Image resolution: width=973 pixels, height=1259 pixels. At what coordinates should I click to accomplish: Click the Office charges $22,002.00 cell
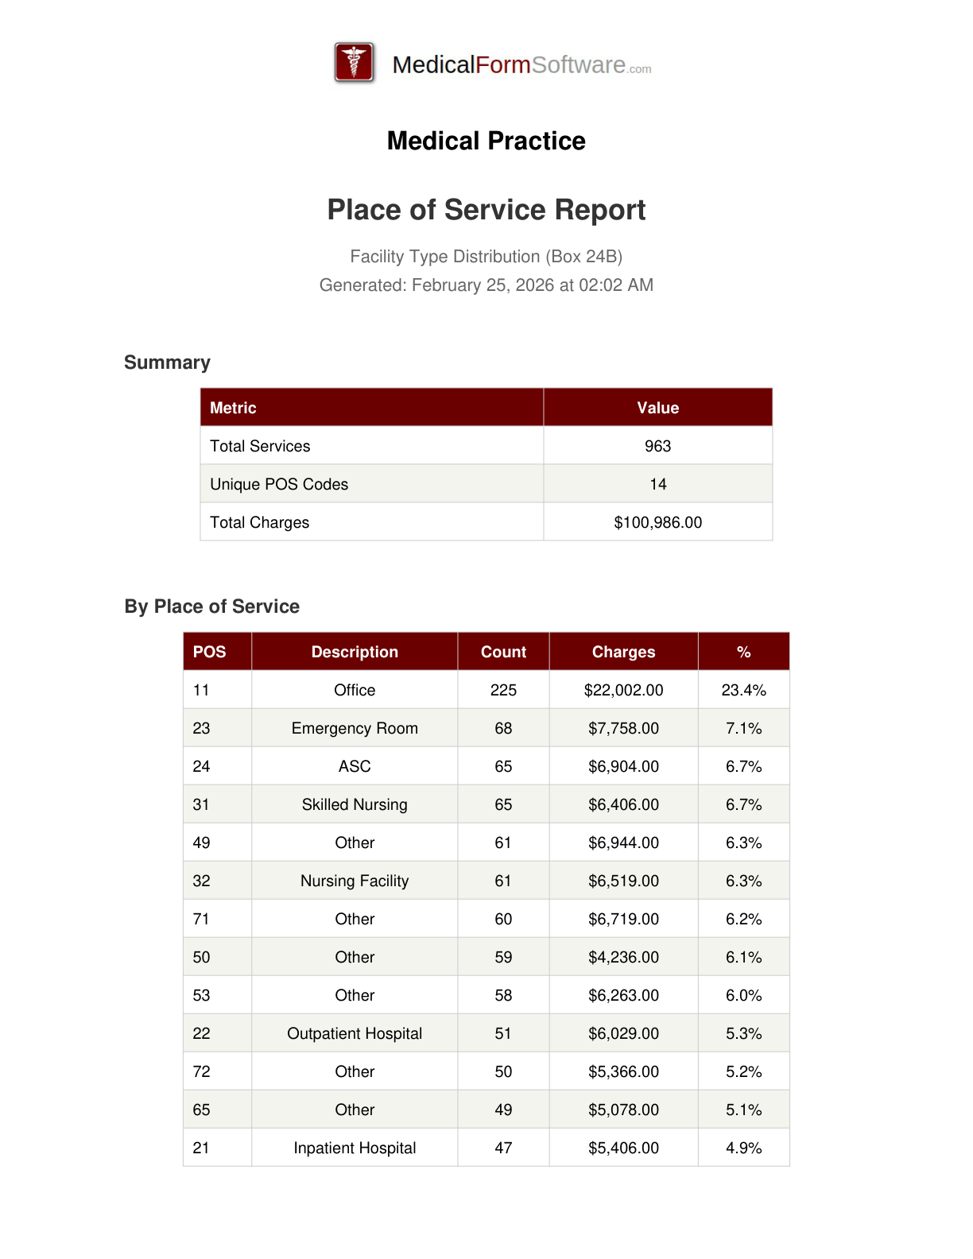pyautogui.click(x=623, y=690)
